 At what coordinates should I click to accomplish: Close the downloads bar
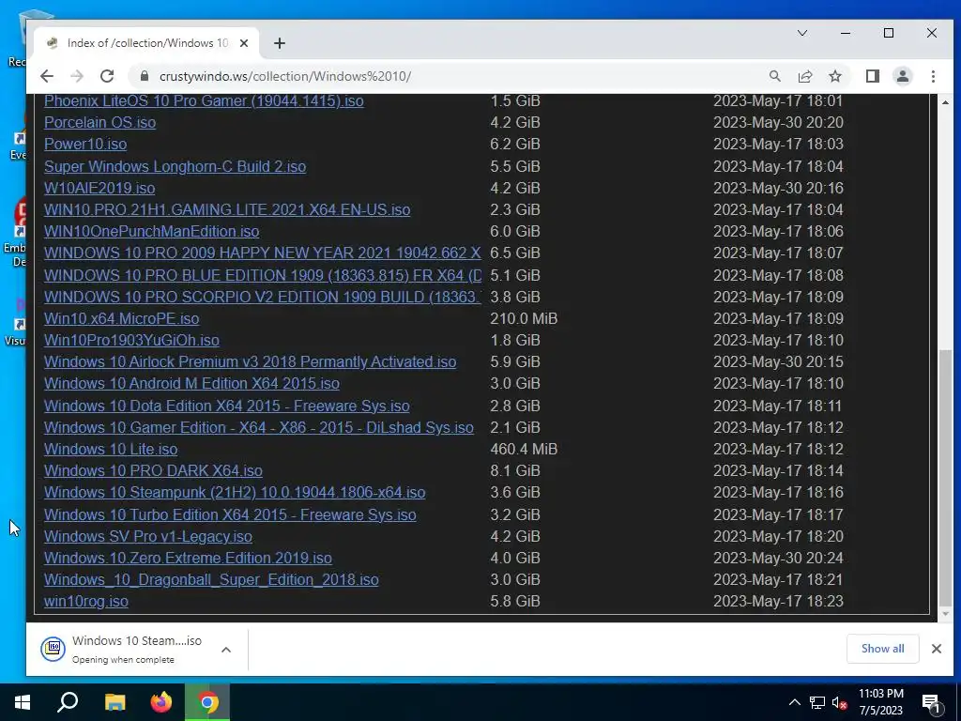937,649
